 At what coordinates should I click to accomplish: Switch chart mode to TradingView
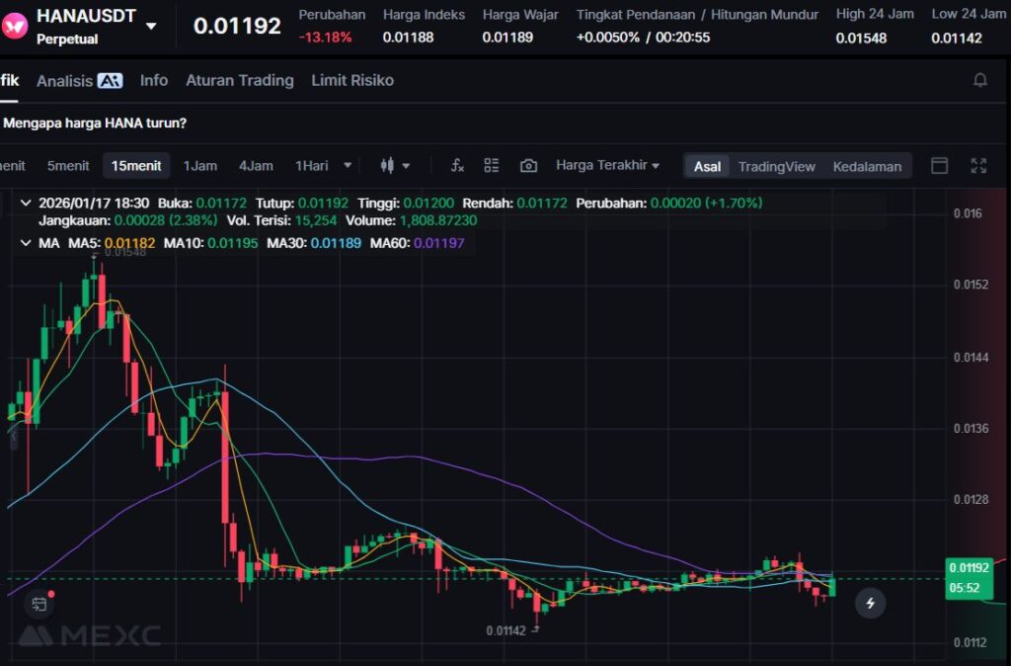pyautogui.click(x=776, y=166)
